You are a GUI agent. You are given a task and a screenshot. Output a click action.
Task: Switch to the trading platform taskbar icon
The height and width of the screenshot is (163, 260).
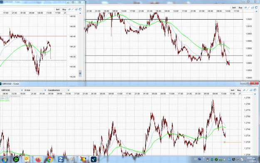click(94, 160)
